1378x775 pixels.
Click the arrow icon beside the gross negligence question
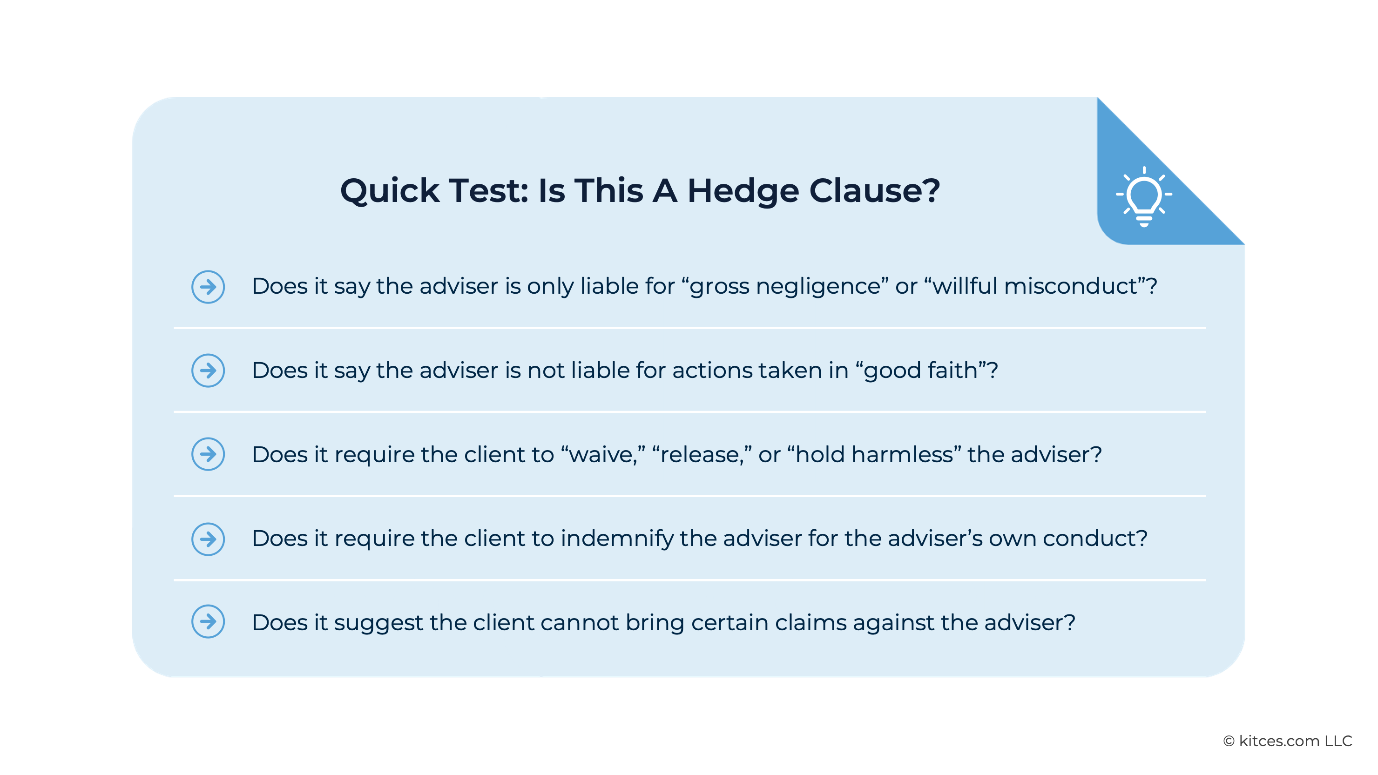point(208,287)
